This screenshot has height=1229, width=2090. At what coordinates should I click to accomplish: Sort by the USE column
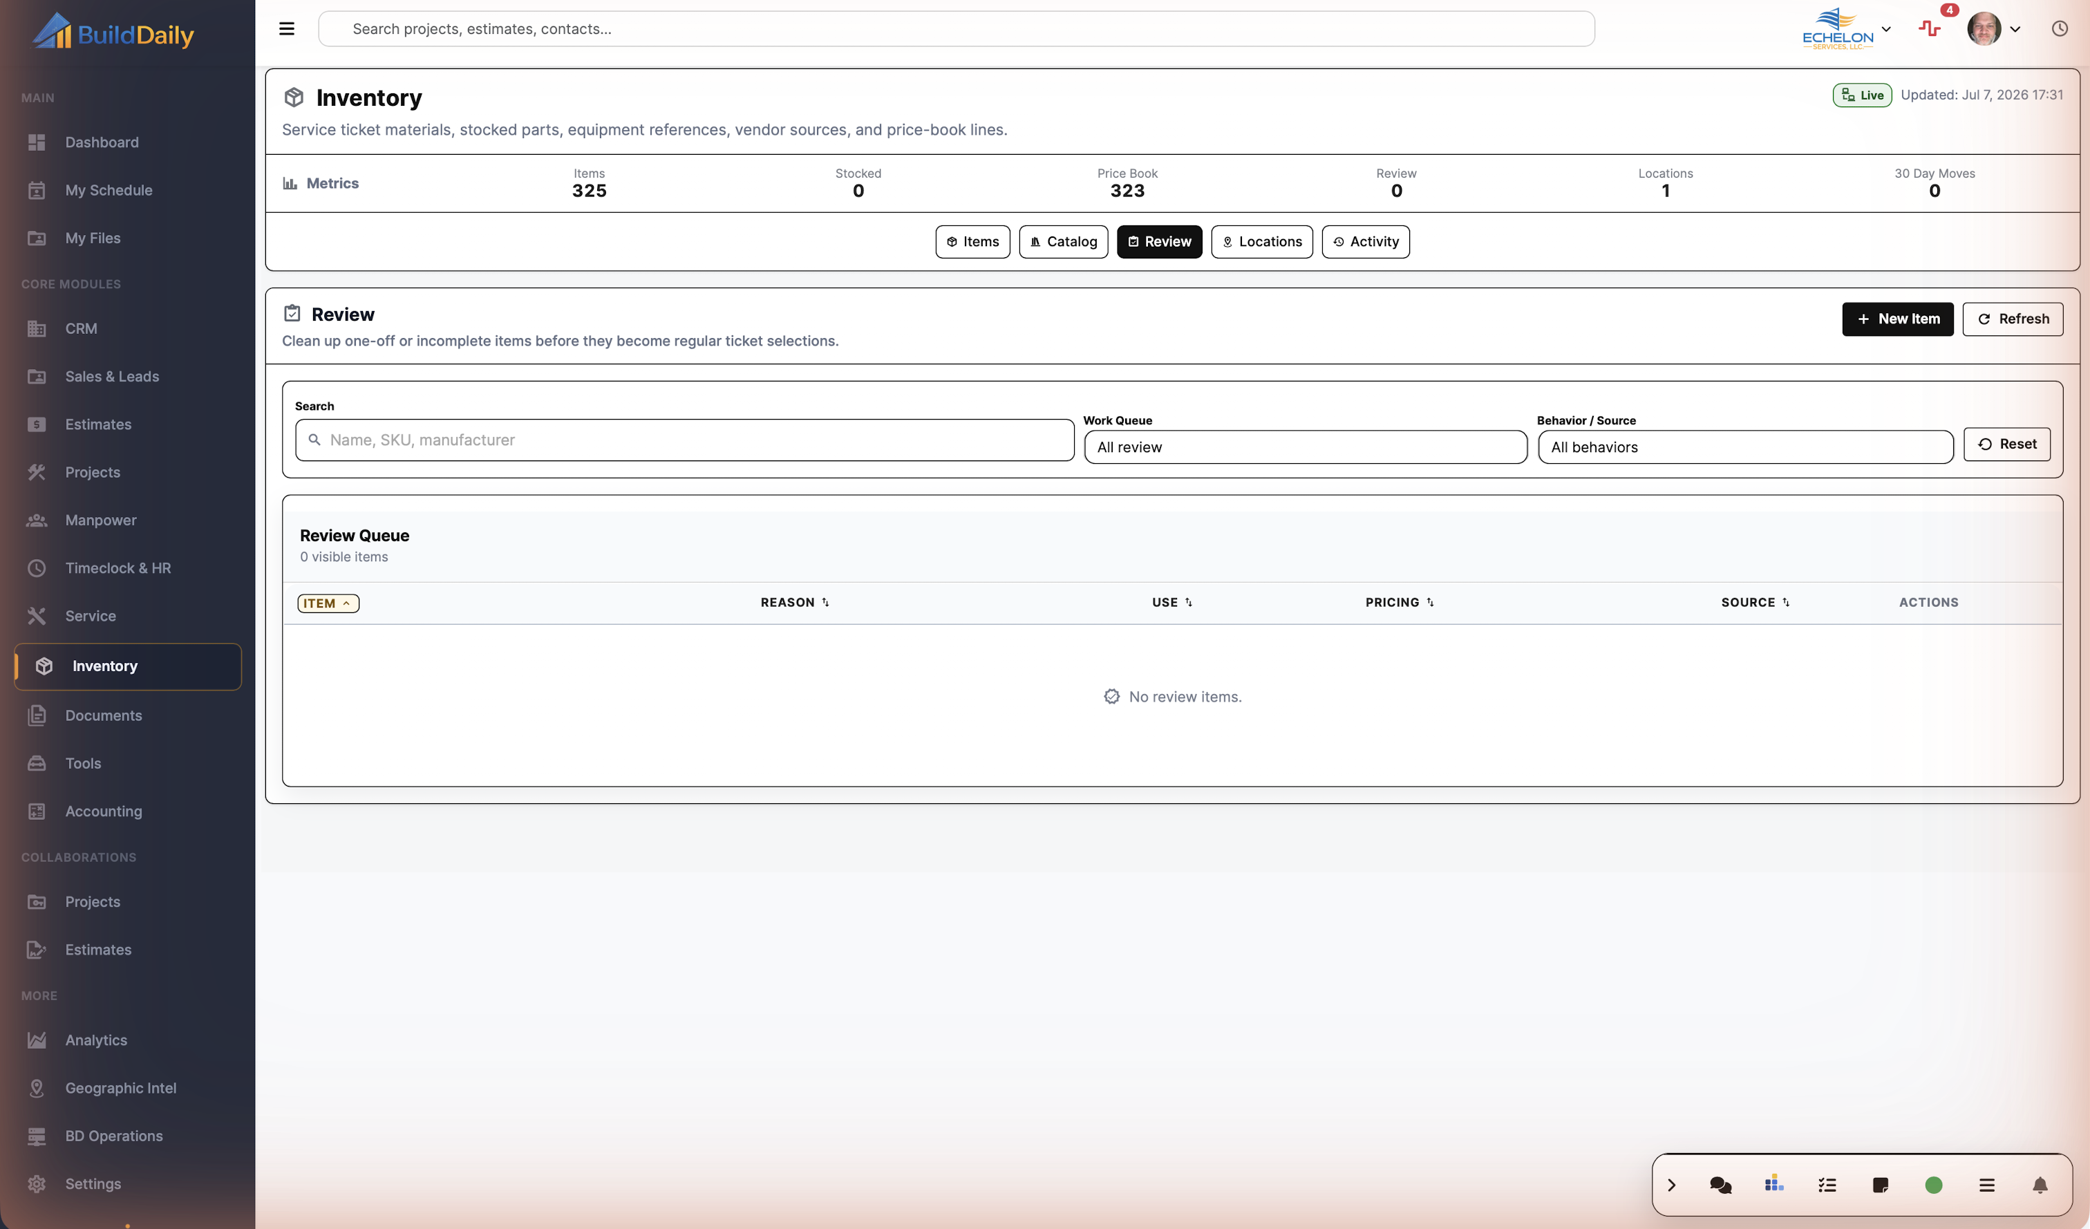tap(1172, 603)
